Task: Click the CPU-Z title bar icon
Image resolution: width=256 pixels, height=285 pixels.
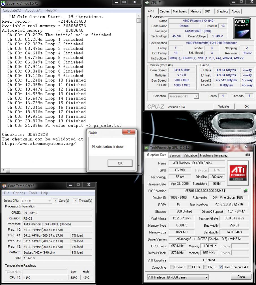Action: coord(147,3)
